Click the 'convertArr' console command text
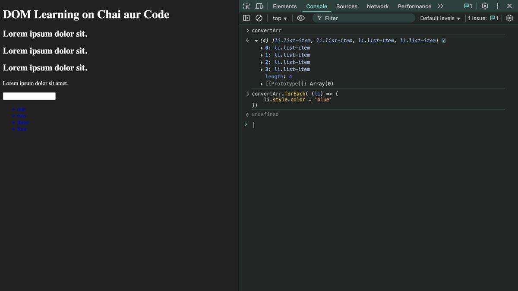Screen dimensions: 518x291 coord(266,31)
